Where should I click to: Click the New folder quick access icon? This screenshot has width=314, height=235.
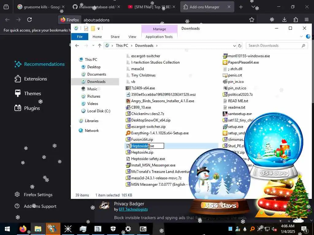click(93, 28)
